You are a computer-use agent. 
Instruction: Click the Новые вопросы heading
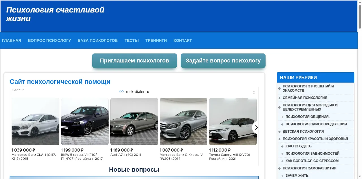134,170
